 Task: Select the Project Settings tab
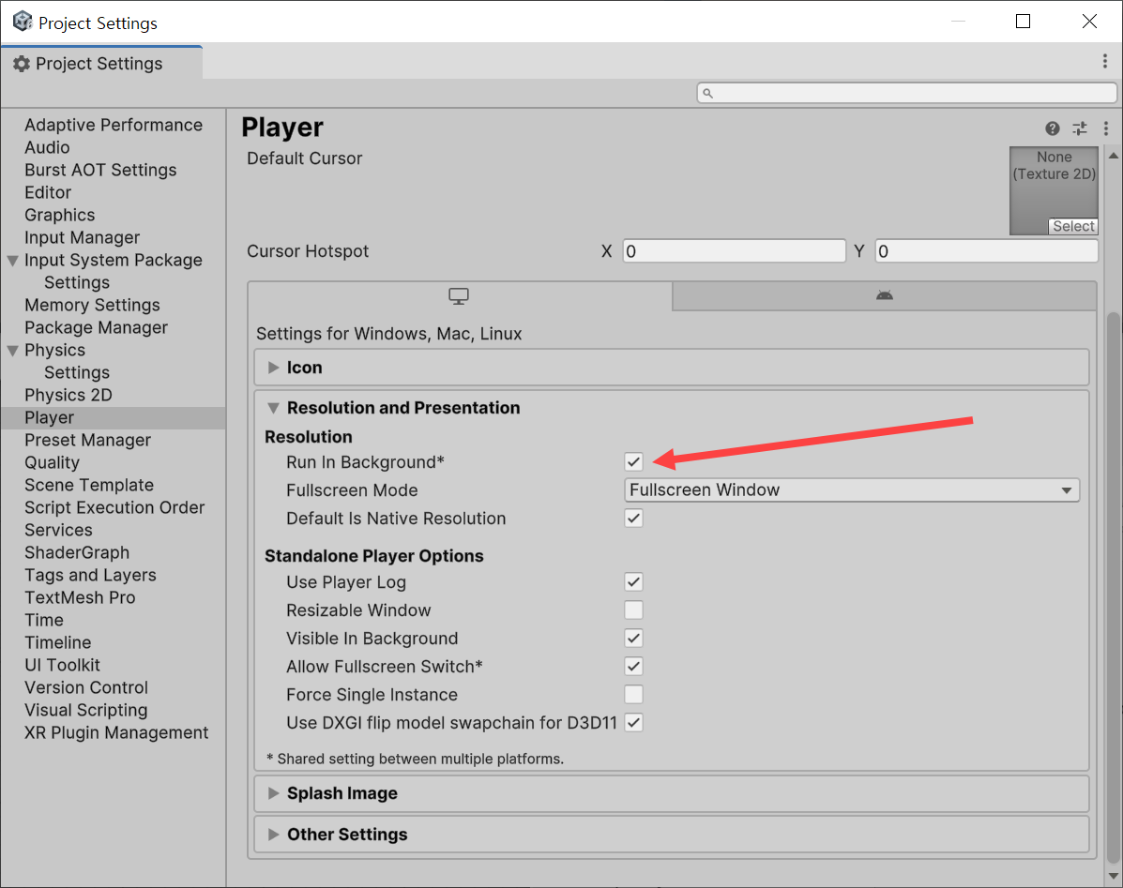pos(101,64)
